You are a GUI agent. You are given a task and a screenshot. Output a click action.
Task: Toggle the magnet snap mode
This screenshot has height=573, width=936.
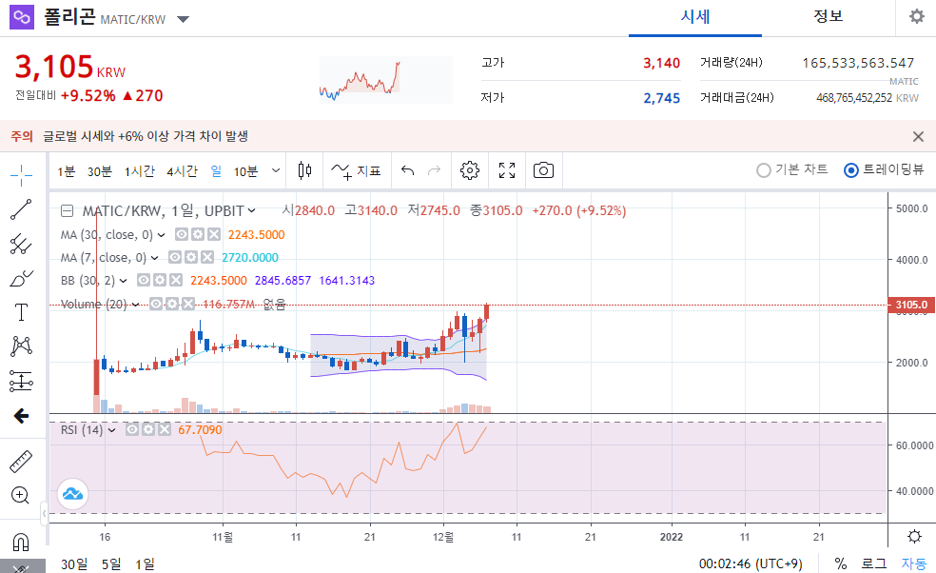coord(21,542)
